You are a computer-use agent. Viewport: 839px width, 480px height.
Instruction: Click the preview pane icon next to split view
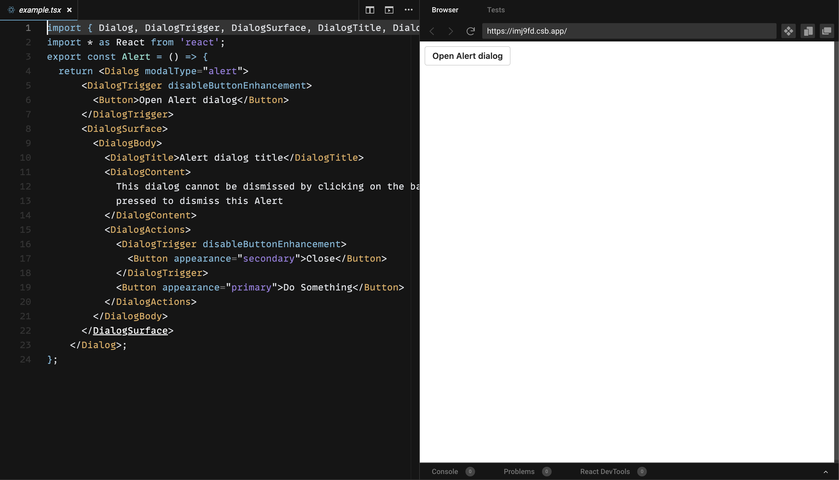389,10
